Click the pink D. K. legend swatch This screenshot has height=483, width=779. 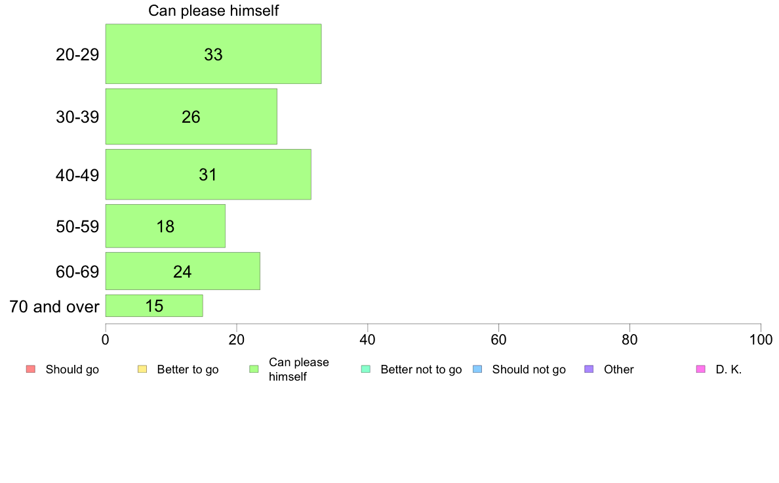pyautogui.click(x=701, y=369)
